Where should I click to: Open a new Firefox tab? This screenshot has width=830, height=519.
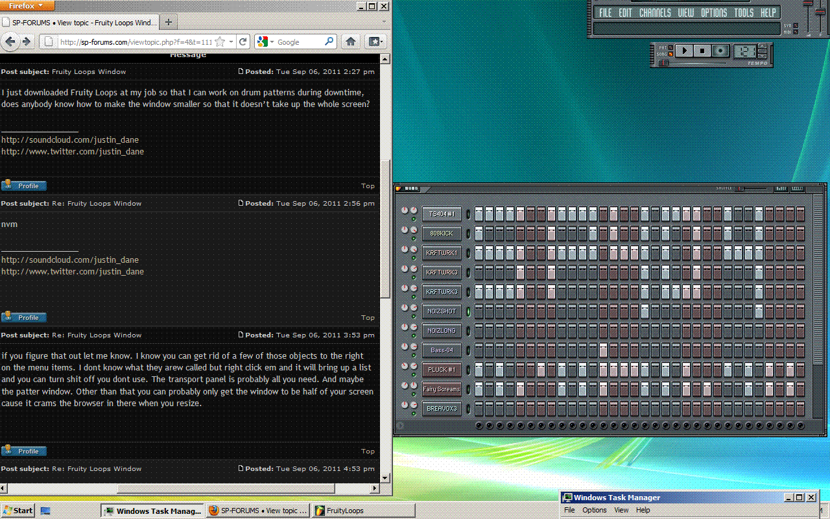point(168,22)
